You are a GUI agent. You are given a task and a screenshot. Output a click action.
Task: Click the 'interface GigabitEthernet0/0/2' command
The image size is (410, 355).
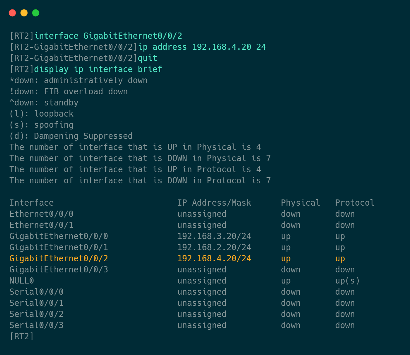point(108,36)
